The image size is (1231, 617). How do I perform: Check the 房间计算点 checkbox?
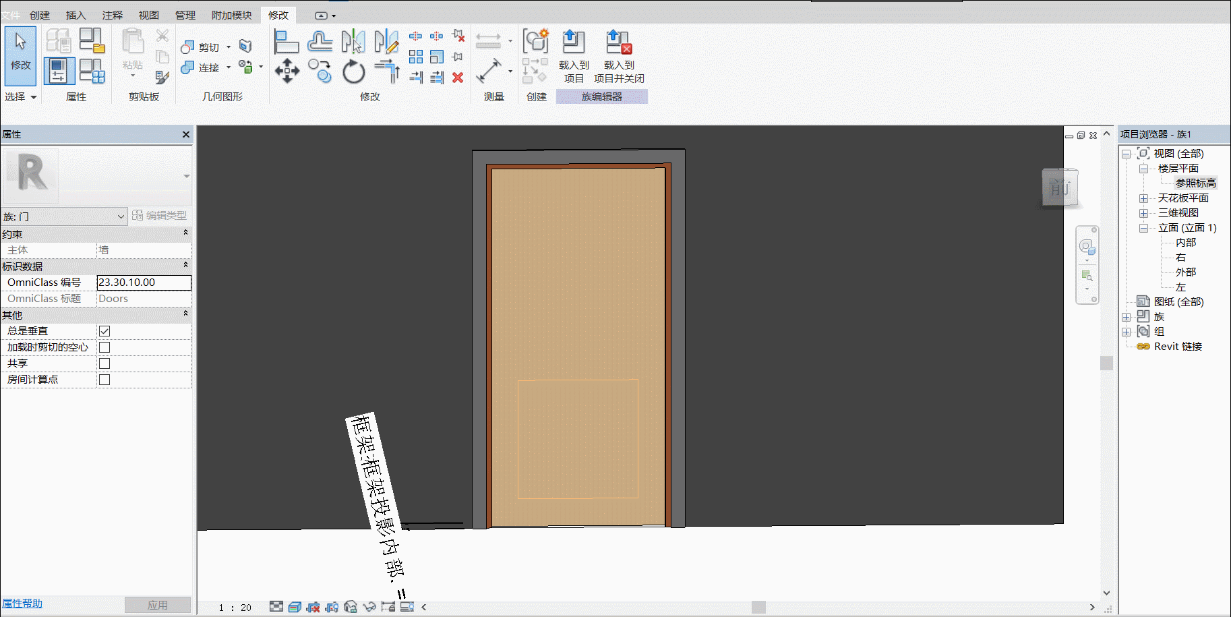point(104,380)
